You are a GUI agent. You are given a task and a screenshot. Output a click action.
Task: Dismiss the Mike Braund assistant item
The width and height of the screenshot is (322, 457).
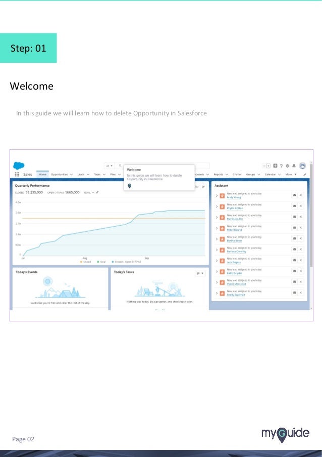click(x=301, y=228)
